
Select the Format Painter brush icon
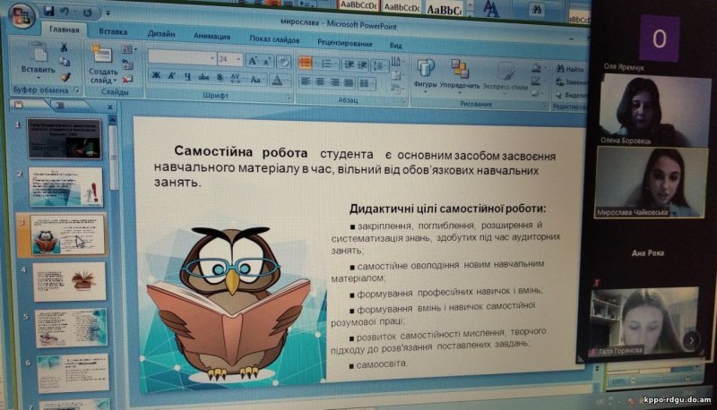pos(65,77)
